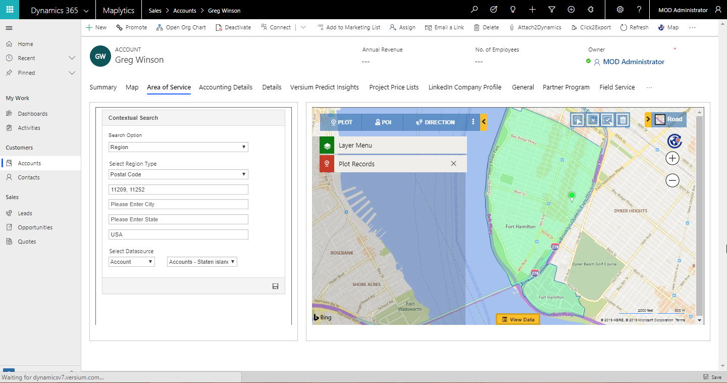This screenshot has height=383, width=727.
Task: Open settings gear icon
Action: pos(620,10)
